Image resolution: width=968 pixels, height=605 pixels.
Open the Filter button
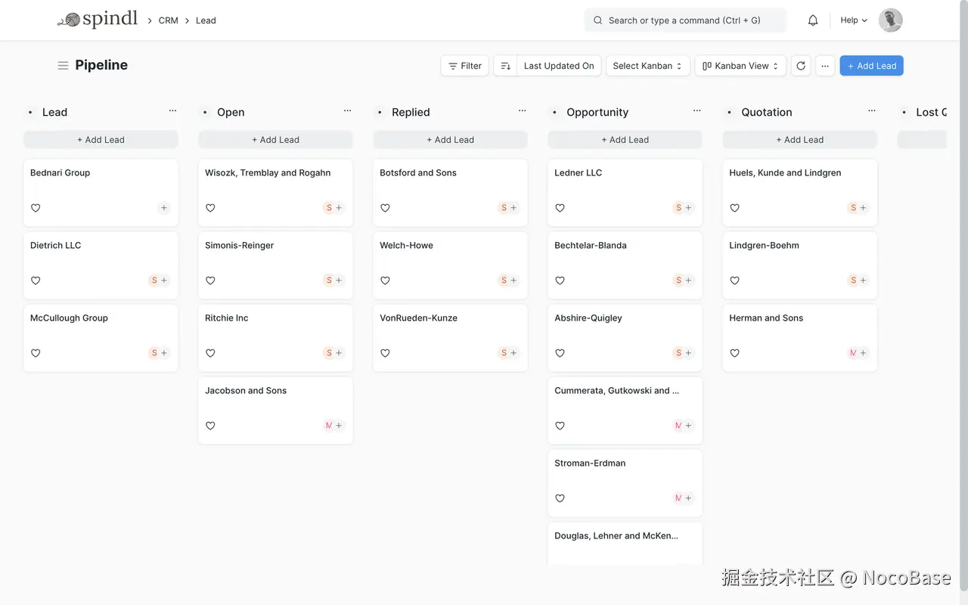pyautogui.click(x=464, y=66)
